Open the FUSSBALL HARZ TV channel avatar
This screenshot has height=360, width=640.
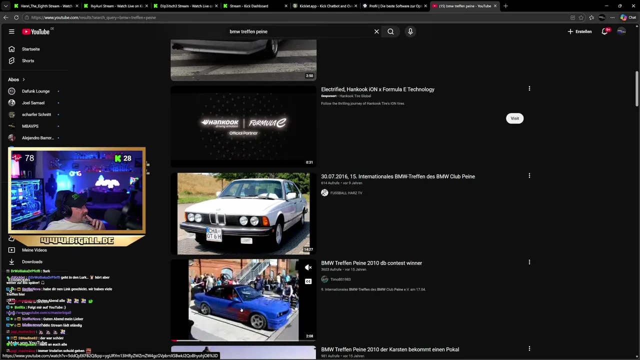(x=324, y=193)
